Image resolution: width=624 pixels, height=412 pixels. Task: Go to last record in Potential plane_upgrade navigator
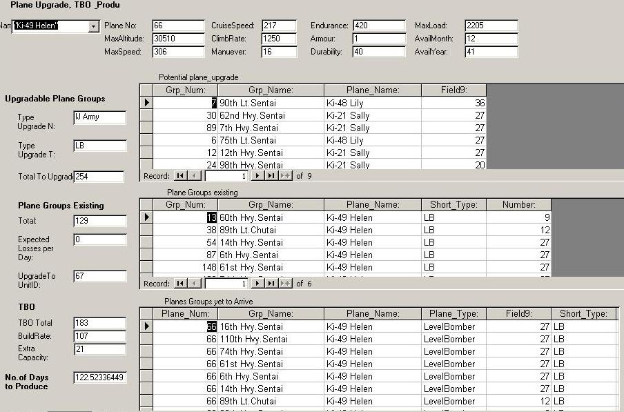point(271,176)
